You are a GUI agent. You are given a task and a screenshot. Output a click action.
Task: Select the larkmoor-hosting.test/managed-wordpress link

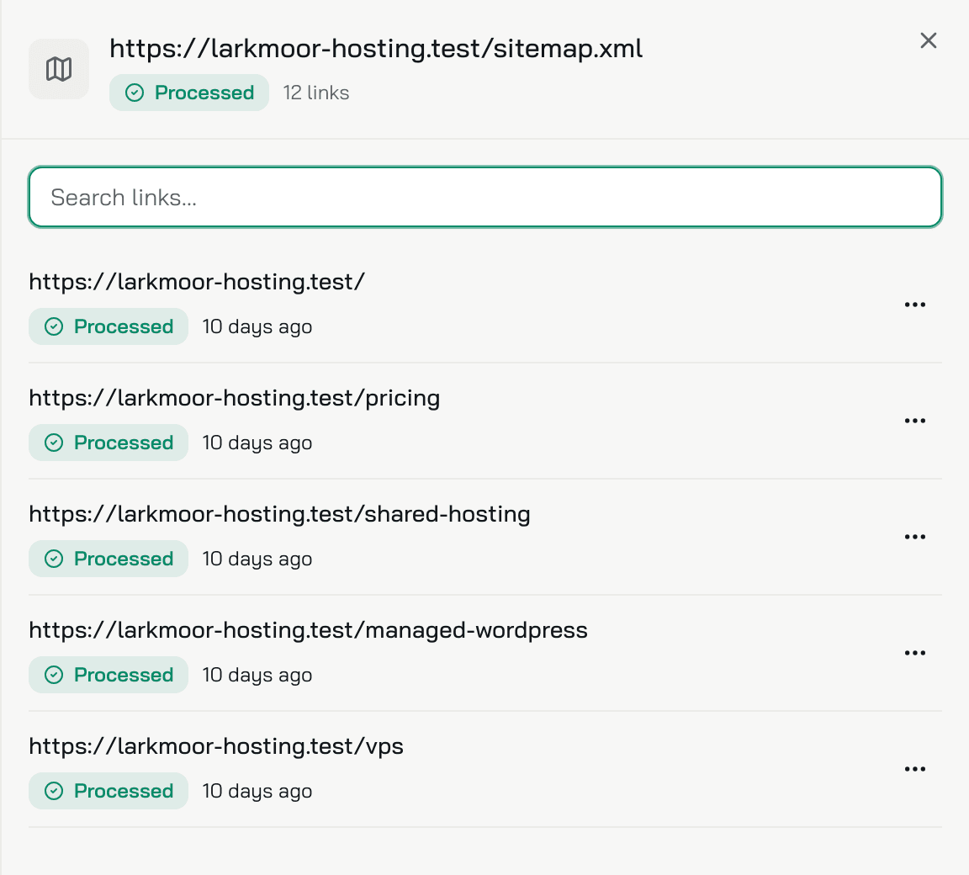click(309, 630)
